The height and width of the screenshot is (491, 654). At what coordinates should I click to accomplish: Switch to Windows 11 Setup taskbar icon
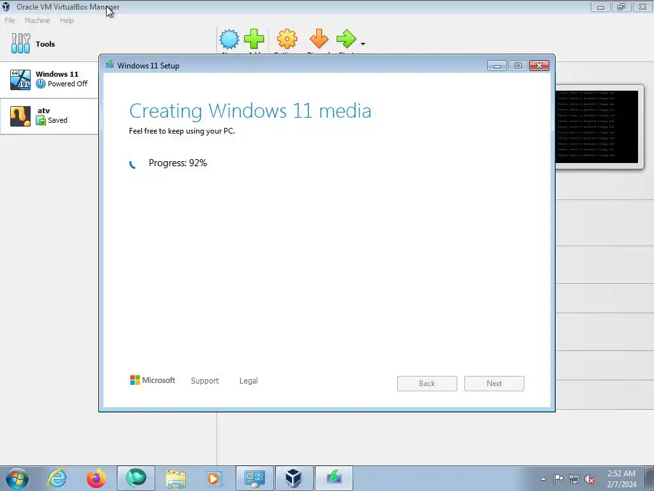(x=333, y=478)
